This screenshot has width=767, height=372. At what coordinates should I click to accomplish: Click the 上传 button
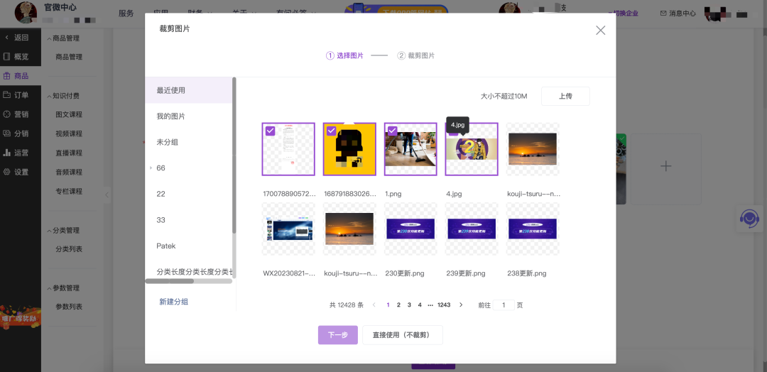pos(565,97)
